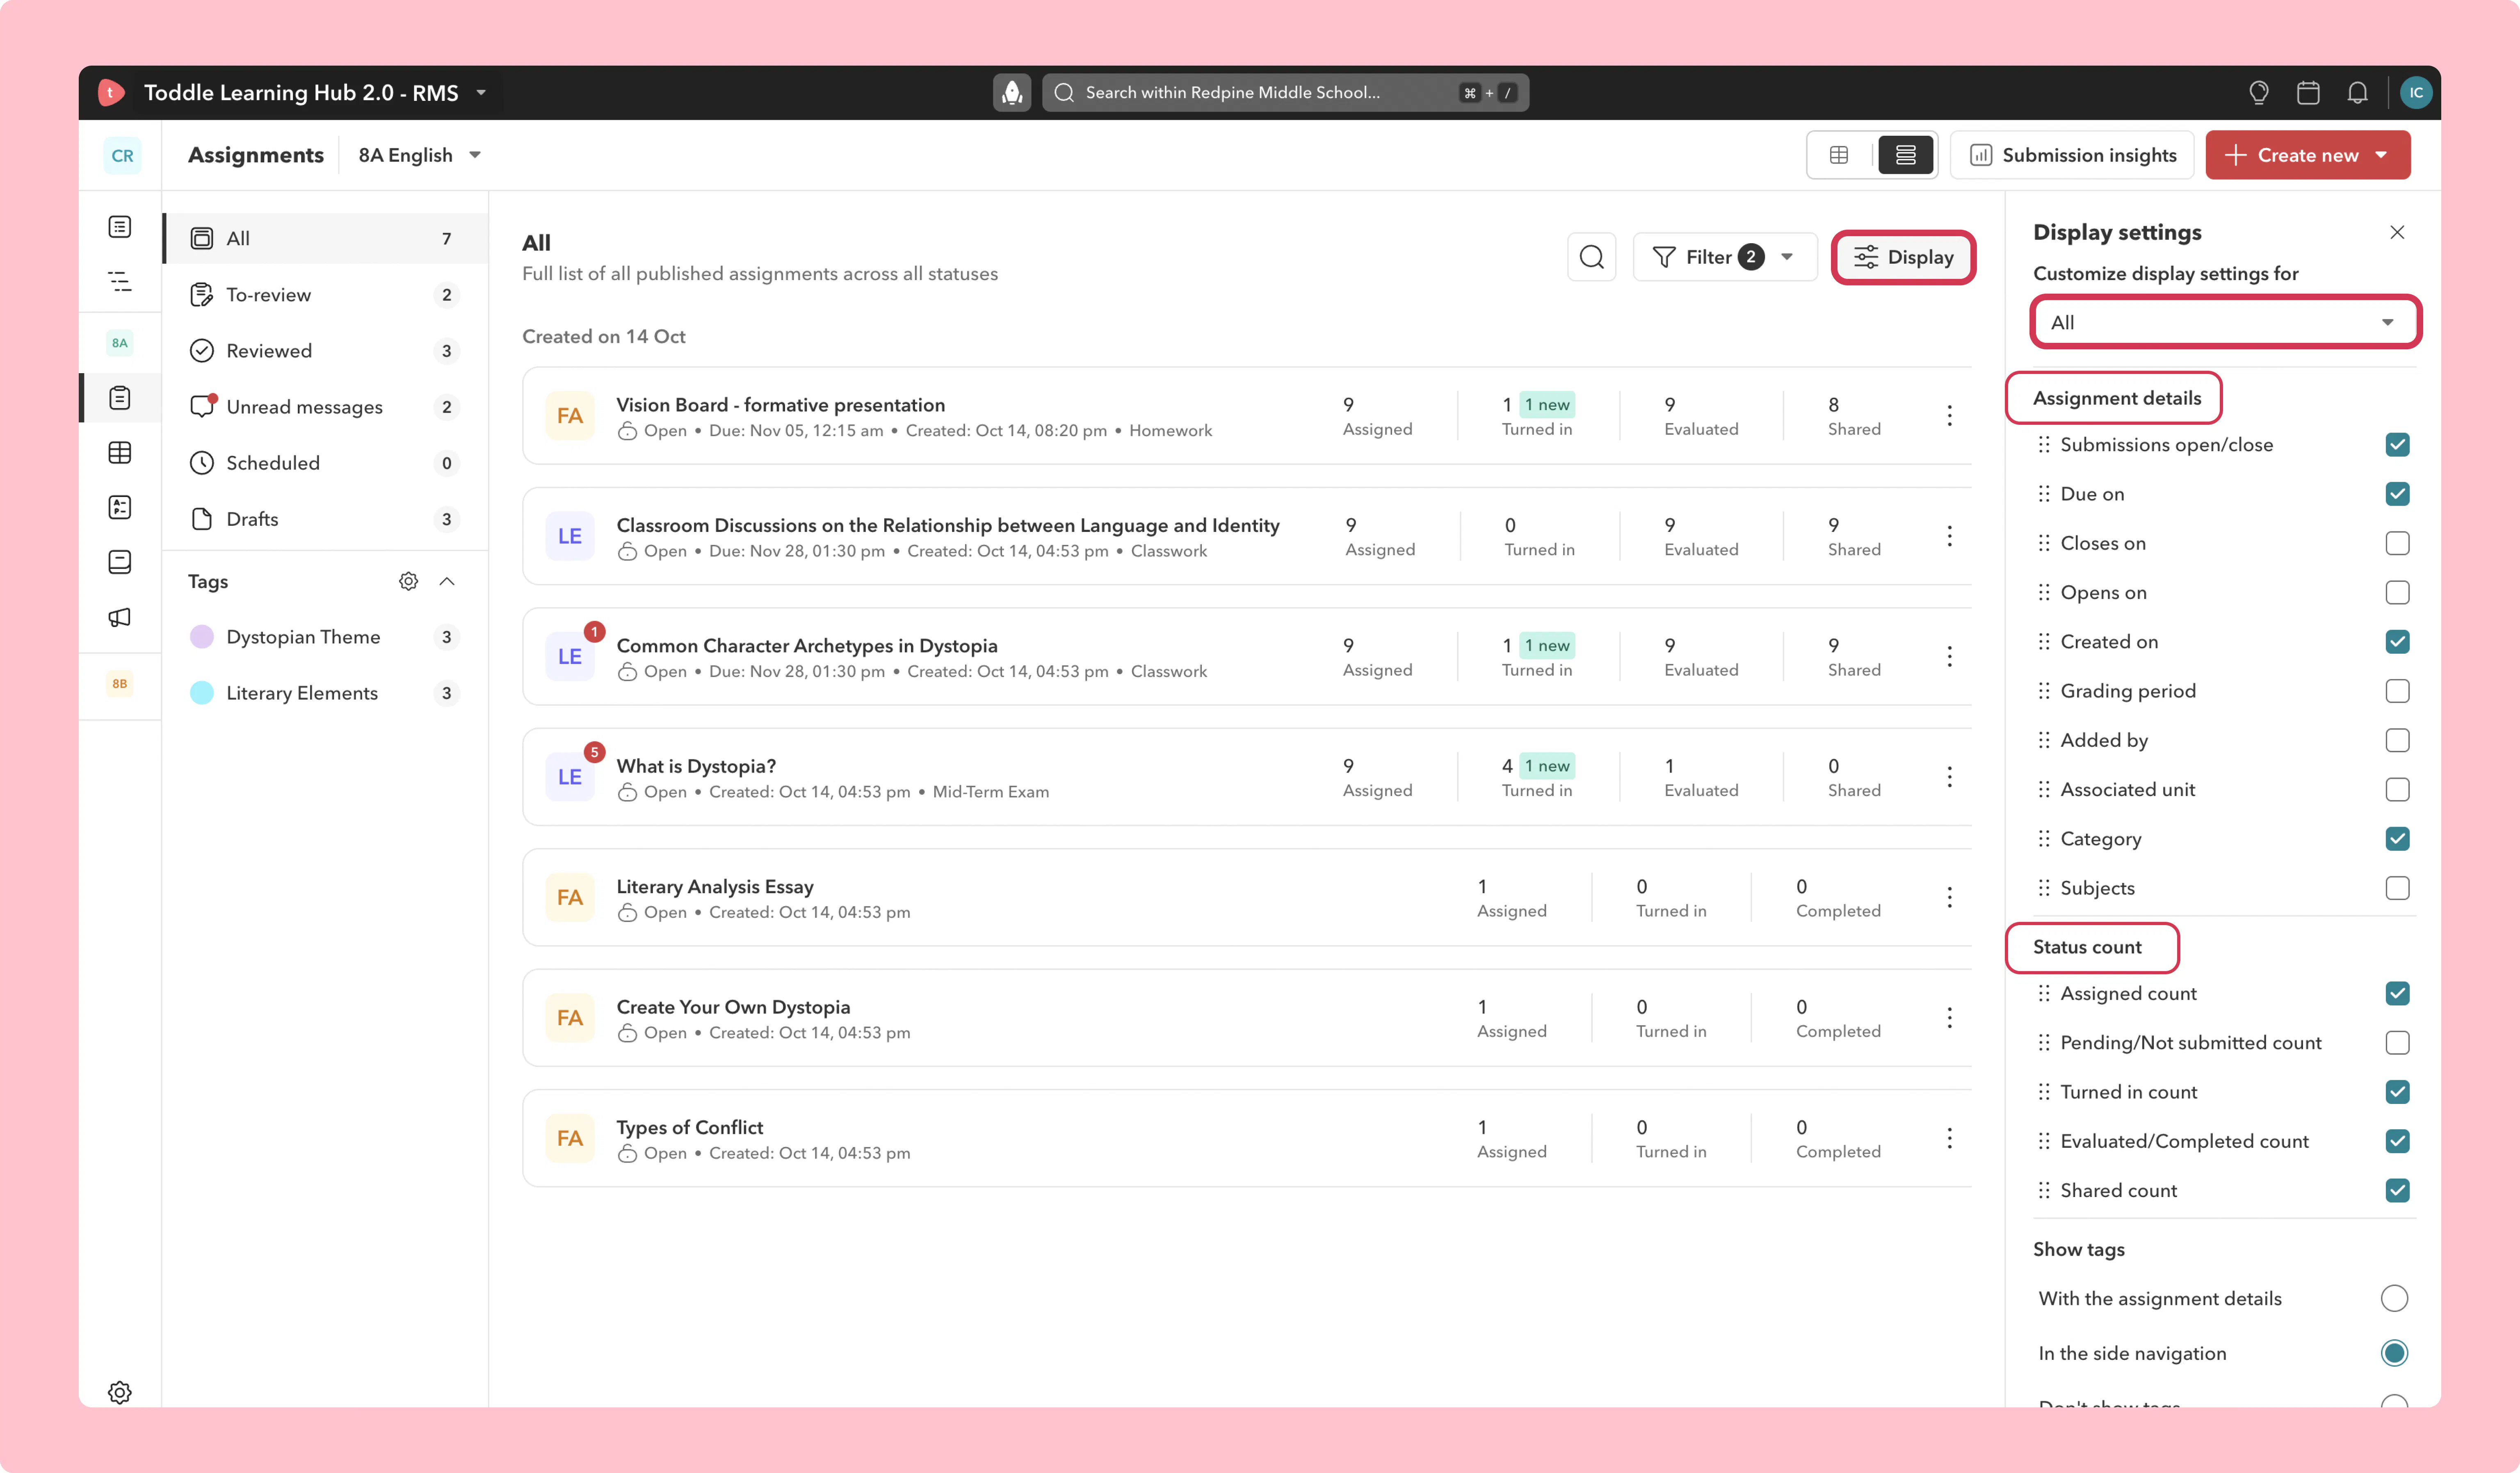Image resolution: width=2520 pixels, height=1473 pixels.
Task: Open more options for Types of Conflict
Action: 1949,1138
